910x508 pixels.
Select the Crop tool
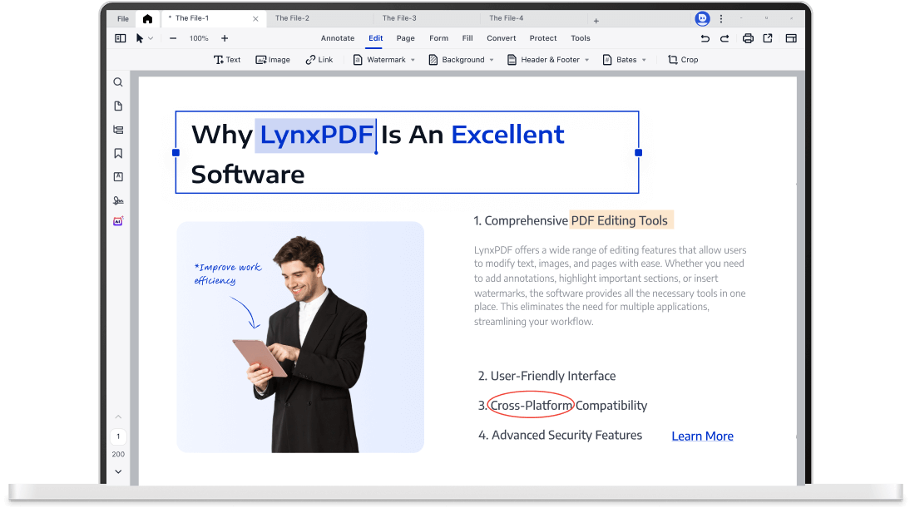click(683, 60)
